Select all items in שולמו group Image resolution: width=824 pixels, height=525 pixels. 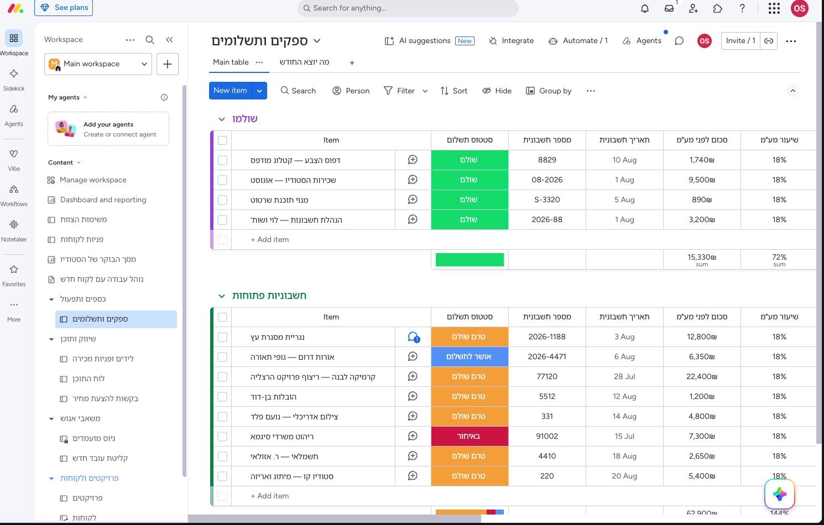tap(222, 140)
